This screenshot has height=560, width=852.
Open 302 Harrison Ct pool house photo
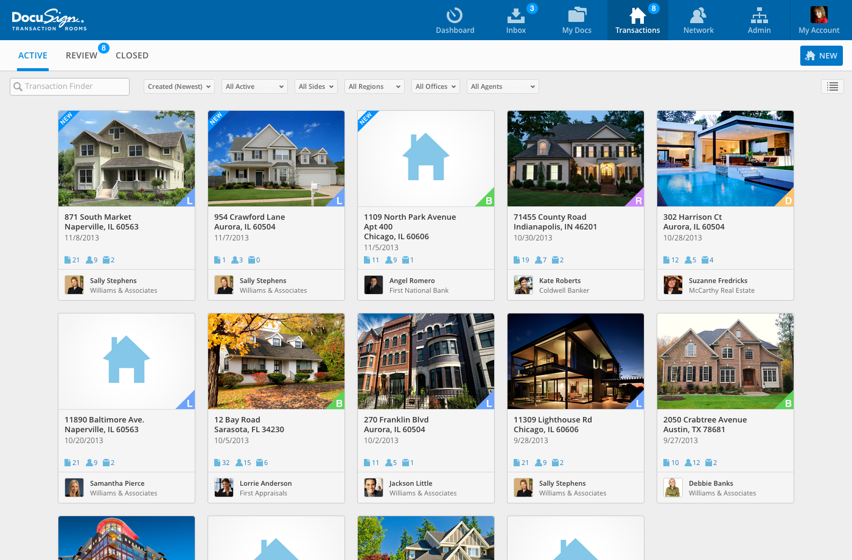click(725, 158)
